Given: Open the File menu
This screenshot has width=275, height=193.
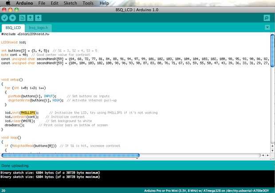Looking at the screenshot, I should coord(42,3).
